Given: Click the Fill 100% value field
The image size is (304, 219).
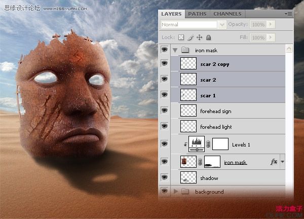Looking at the screenshot, I should pos(258,38).
